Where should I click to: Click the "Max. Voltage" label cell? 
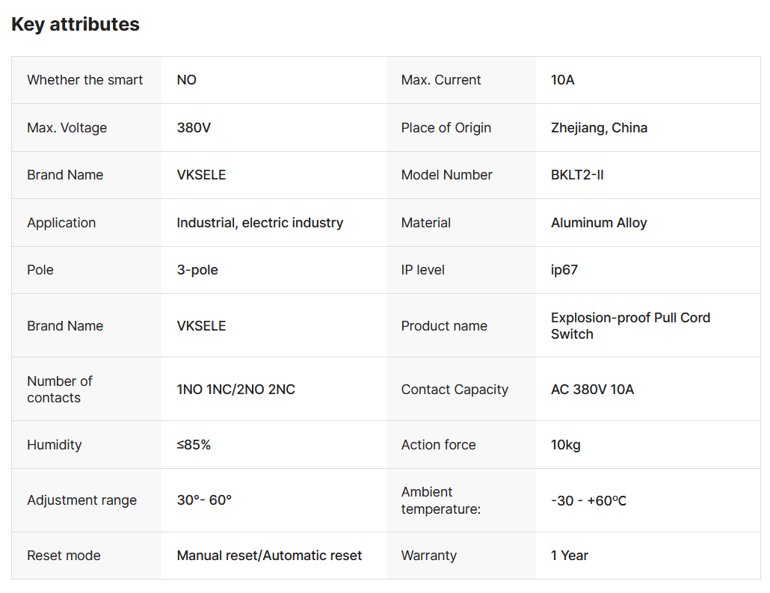[67, 128]
